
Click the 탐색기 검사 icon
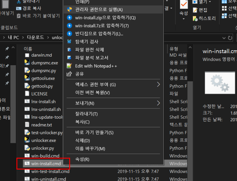(69, 41)
